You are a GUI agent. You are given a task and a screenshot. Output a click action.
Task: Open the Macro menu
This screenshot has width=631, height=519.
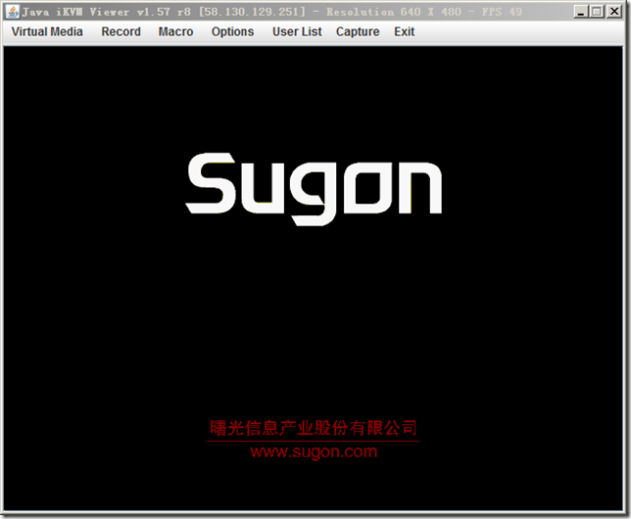[x=175, y=31]
